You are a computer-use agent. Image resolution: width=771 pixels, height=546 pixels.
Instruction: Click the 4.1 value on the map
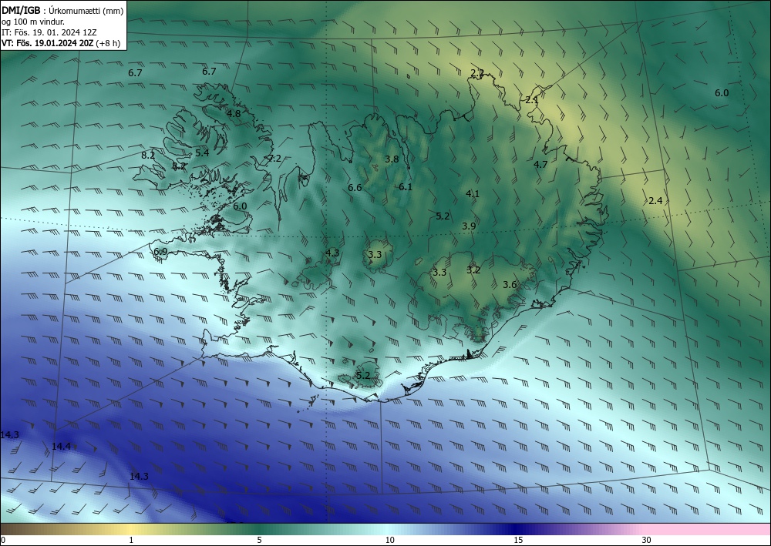[x=473, y=194]
